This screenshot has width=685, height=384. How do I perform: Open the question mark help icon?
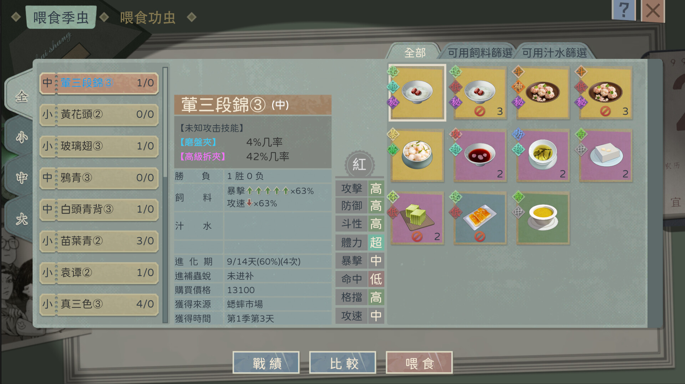(624, 10)
